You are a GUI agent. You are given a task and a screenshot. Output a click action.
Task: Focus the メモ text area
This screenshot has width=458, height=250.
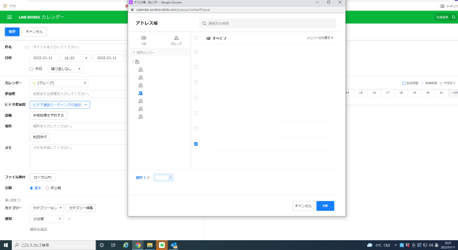79,157
